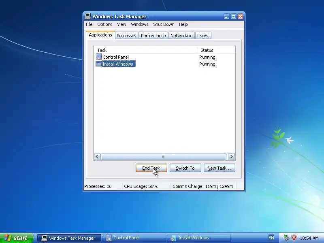Select the Control Panel task icon
324x243 pixels.
pyautogui.click(x=99, y=57)
